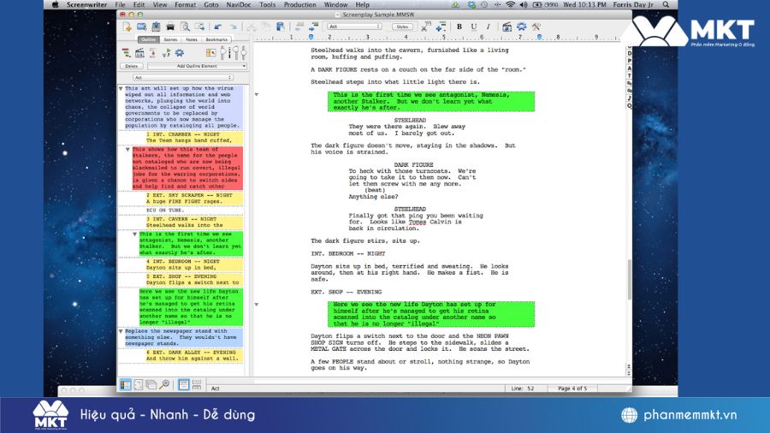
Task: Click the blue gear icon in Outline panel
Action: [x=180, y=52]
